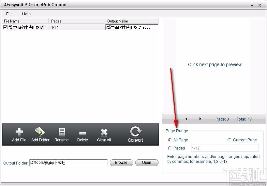Click the Add Folder icon
267x186 pixels.
(x=40, y=132)
